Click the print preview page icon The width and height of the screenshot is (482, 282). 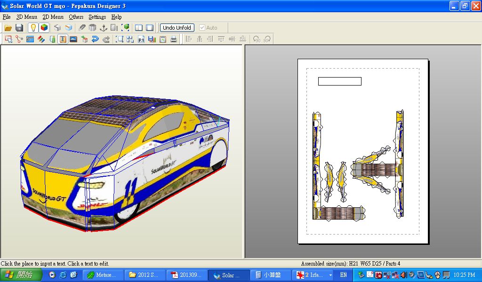(163, 39)
